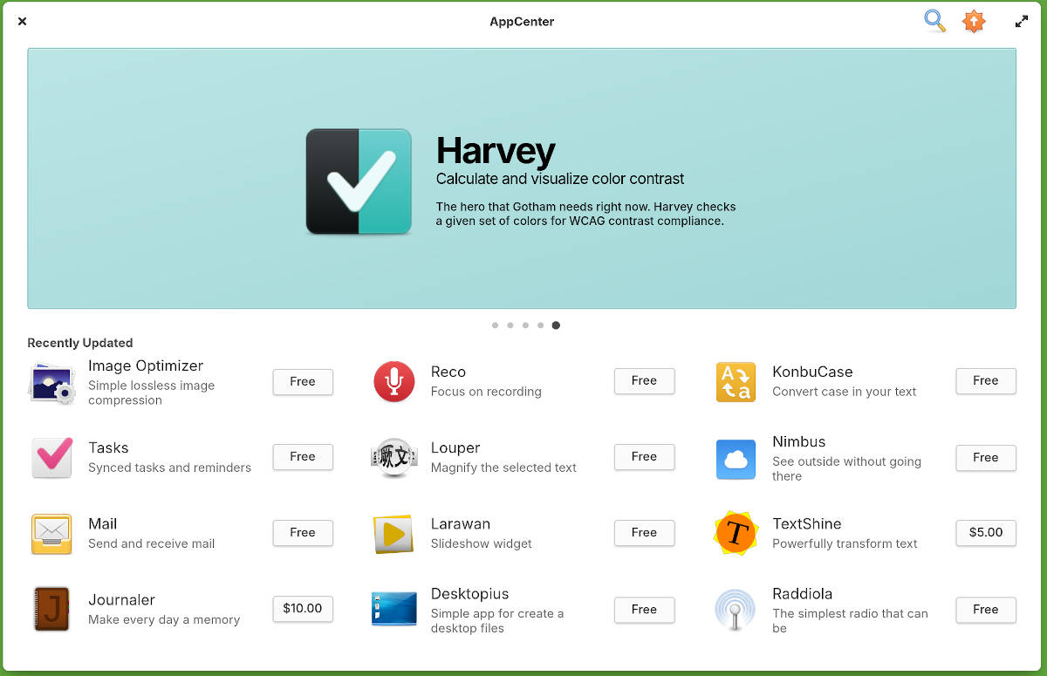
Task: Click 'Make every day a memory' description
Action: point(164,619)
